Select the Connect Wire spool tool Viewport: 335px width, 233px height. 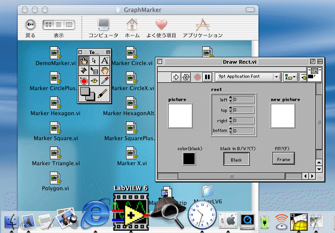pyautogui.click(x=84, y=71)
